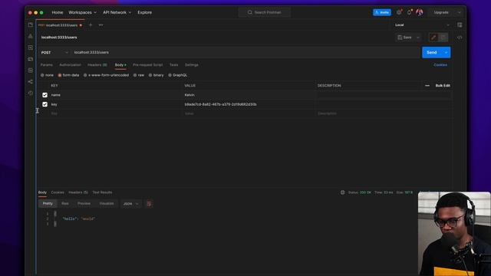Switch to the Params tab
The image size is (491, 276).
[47, 64]
